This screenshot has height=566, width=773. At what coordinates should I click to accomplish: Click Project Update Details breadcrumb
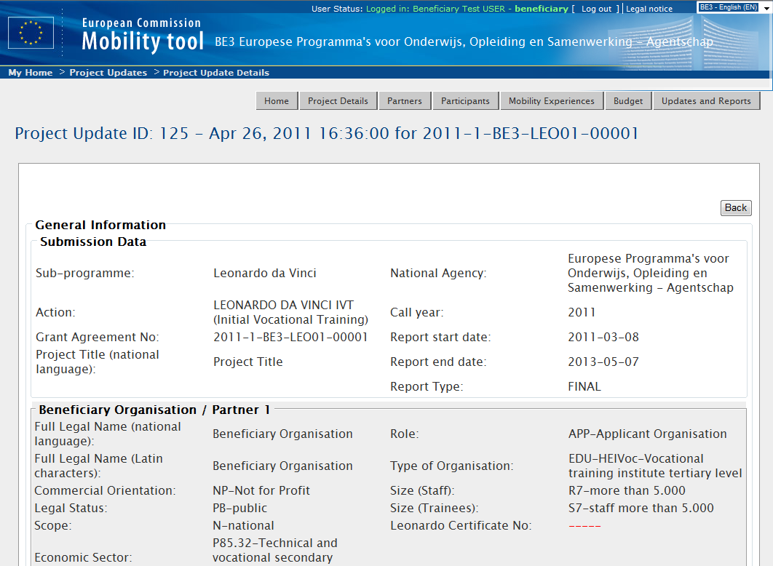pos(216,73)
